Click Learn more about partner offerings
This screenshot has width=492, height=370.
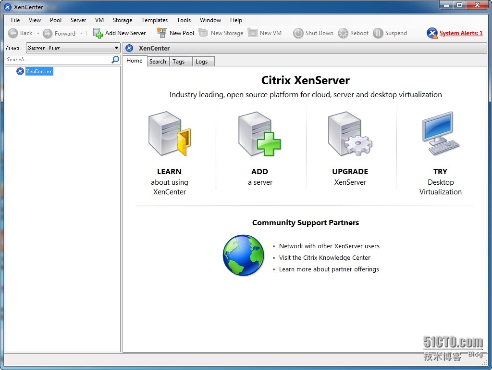(329, 269)
